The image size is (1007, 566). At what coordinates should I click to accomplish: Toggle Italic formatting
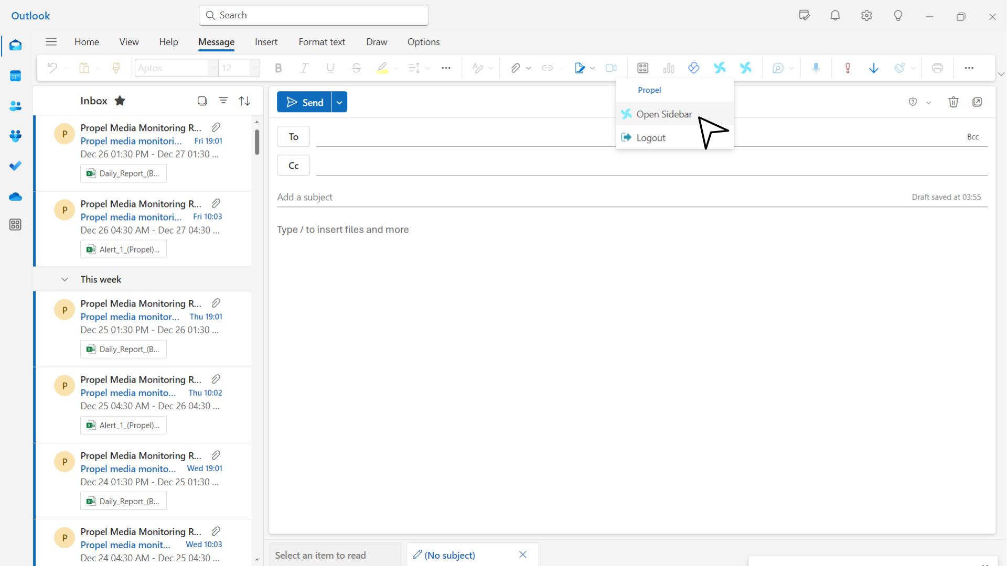(304, 68)
